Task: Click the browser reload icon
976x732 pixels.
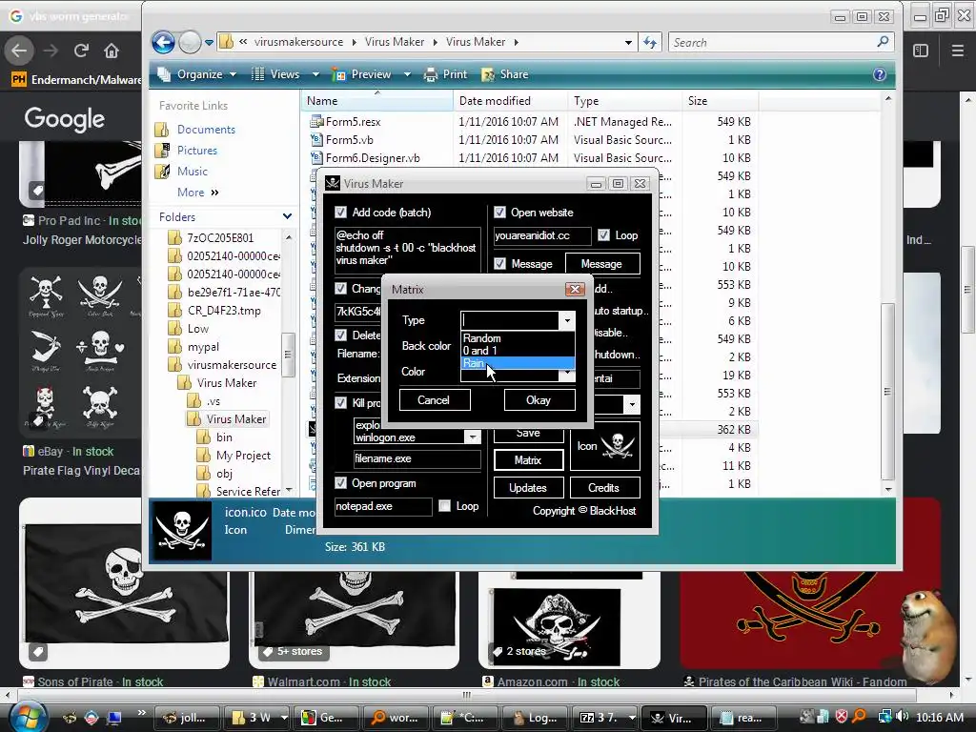Action: [x=81, y=51]
